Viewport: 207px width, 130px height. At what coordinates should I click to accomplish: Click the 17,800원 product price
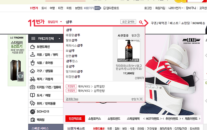point(129,73)
